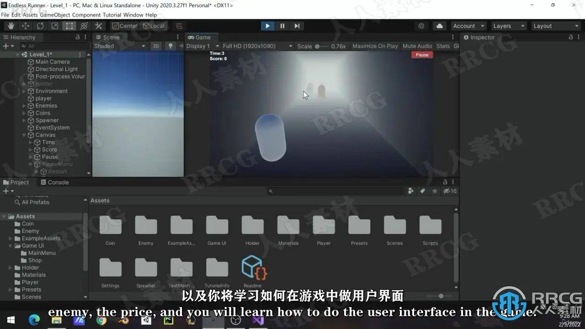Adjust the asset icon size slider

(x=438, y=296)
